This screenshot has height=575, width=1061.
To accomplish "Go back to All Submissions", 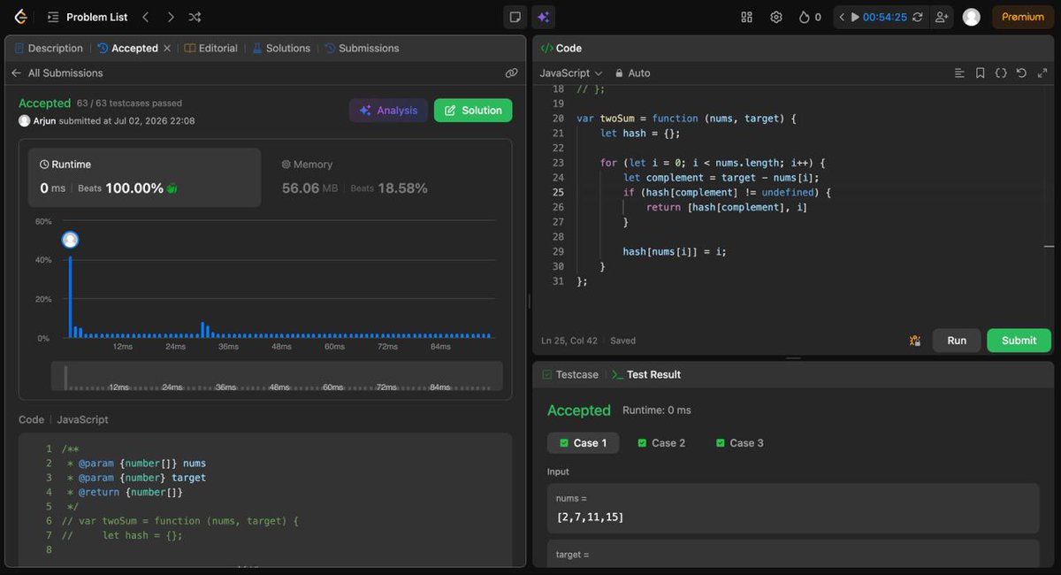I will [x=57, y=73].
